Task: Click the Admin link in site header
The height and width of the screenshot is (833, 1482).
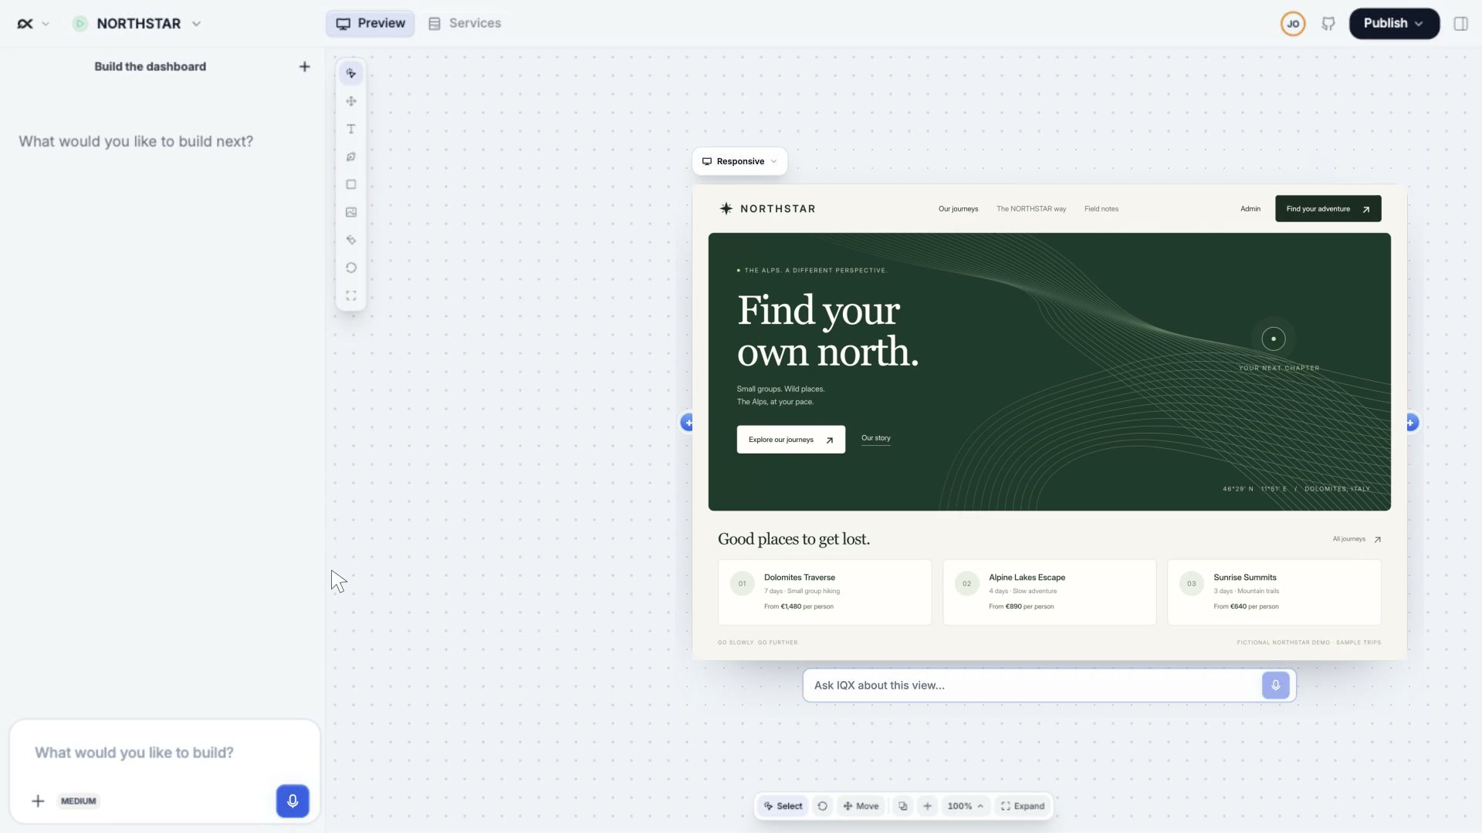Action: coord(1250,209)
